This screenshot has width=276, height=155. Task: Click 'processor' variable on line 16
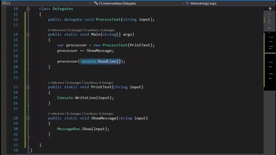tap(76, 45)
